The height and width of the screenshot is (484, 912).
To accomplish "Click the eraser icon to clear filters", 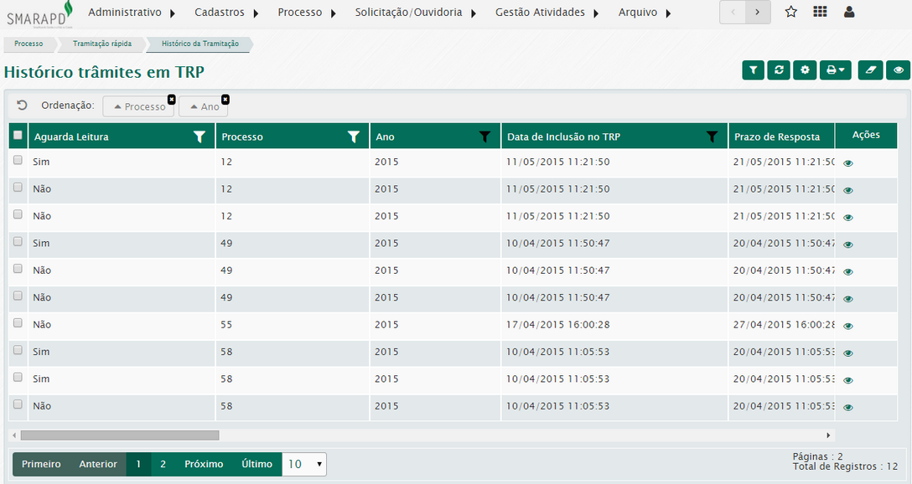I will coord(870,70).
